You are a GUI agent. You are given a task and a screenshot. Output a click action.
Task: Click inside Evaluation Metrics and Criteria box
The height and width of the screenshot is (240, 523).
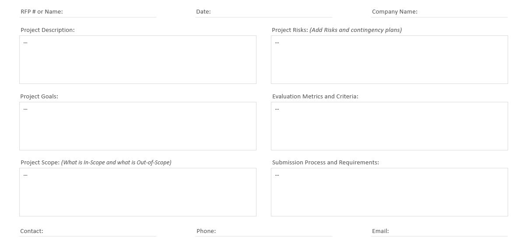point(390,126)
